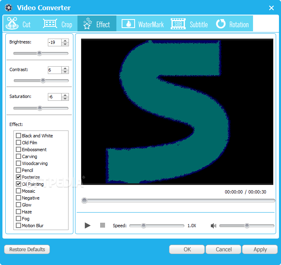Viewport: 281px width, 265px height.
Task: Decrease Brightness with the down arrow
Action: (x=65, y=44)
